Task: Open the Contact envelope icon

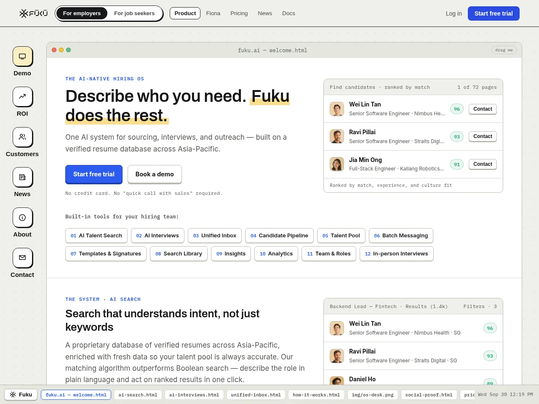Action: click(22, 258)
